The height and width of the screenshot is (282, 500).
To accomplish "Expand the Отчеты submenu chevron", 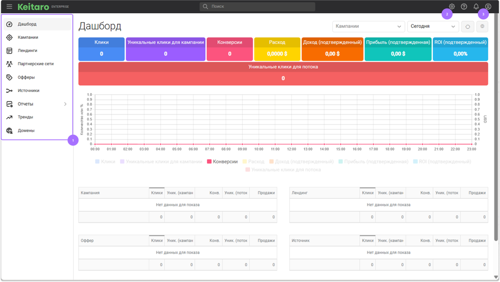I will click(x=65, y=104).
